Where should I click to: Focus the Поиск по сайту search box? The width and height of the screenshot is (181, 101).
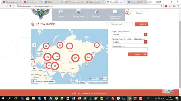119,24
